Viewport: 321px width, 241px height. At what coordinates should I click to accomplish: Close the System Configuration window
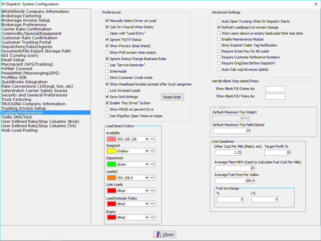coord(316,4)
